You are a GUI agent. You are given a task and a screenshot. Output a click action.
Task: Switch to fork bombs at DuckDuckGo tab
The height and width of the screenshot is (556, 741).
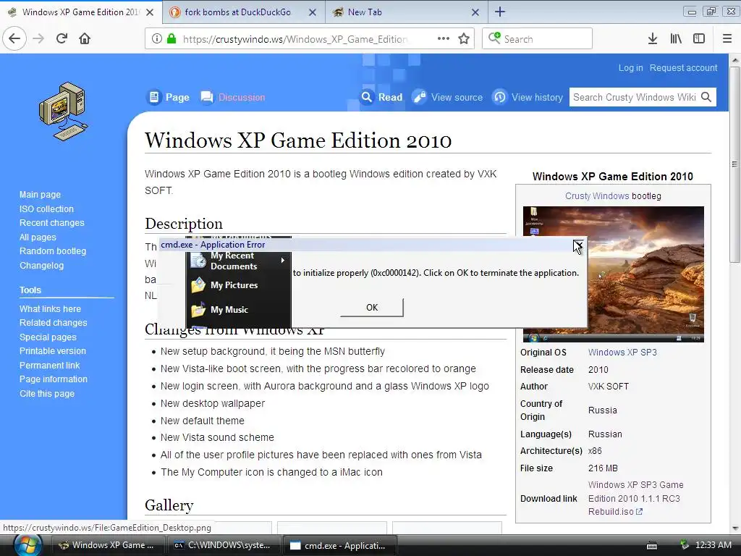click(x=237, y=12)
